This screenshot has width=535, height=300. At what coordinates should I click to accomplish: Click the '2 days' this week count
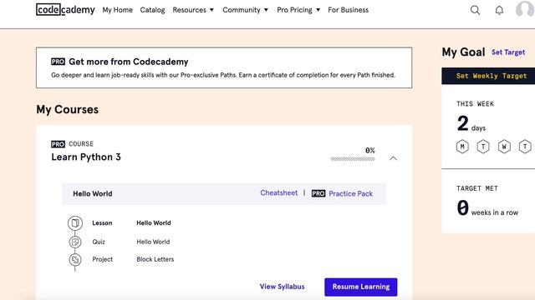(471, 124)
